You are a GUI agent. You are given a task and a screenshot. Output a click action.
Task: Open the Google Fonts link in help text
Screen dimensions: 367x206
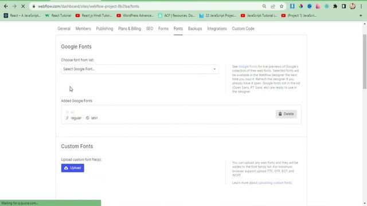pos(248,66)
